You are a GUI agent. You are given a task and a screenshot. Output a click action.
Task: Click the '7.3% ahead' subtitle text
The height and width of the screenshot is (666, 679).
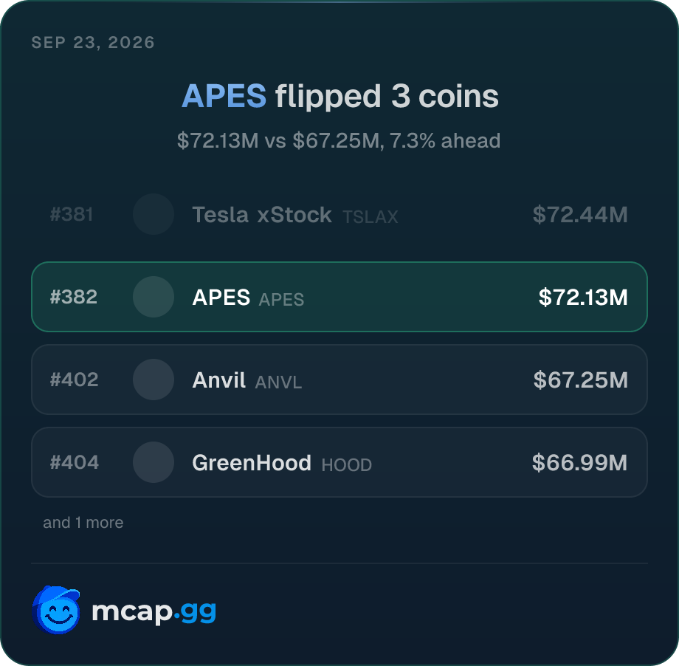point(445,141)
